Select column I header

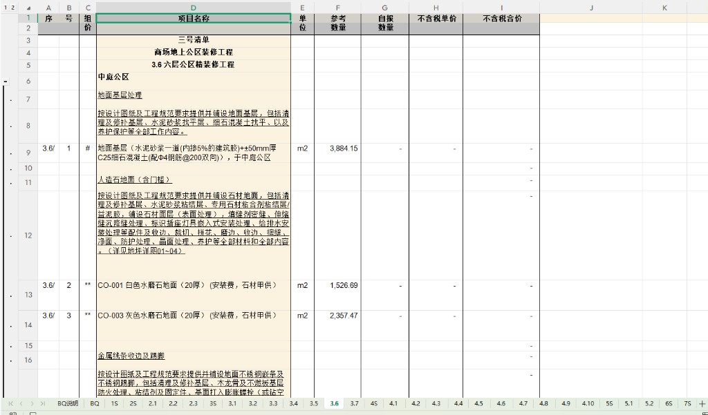click(501, 8)
